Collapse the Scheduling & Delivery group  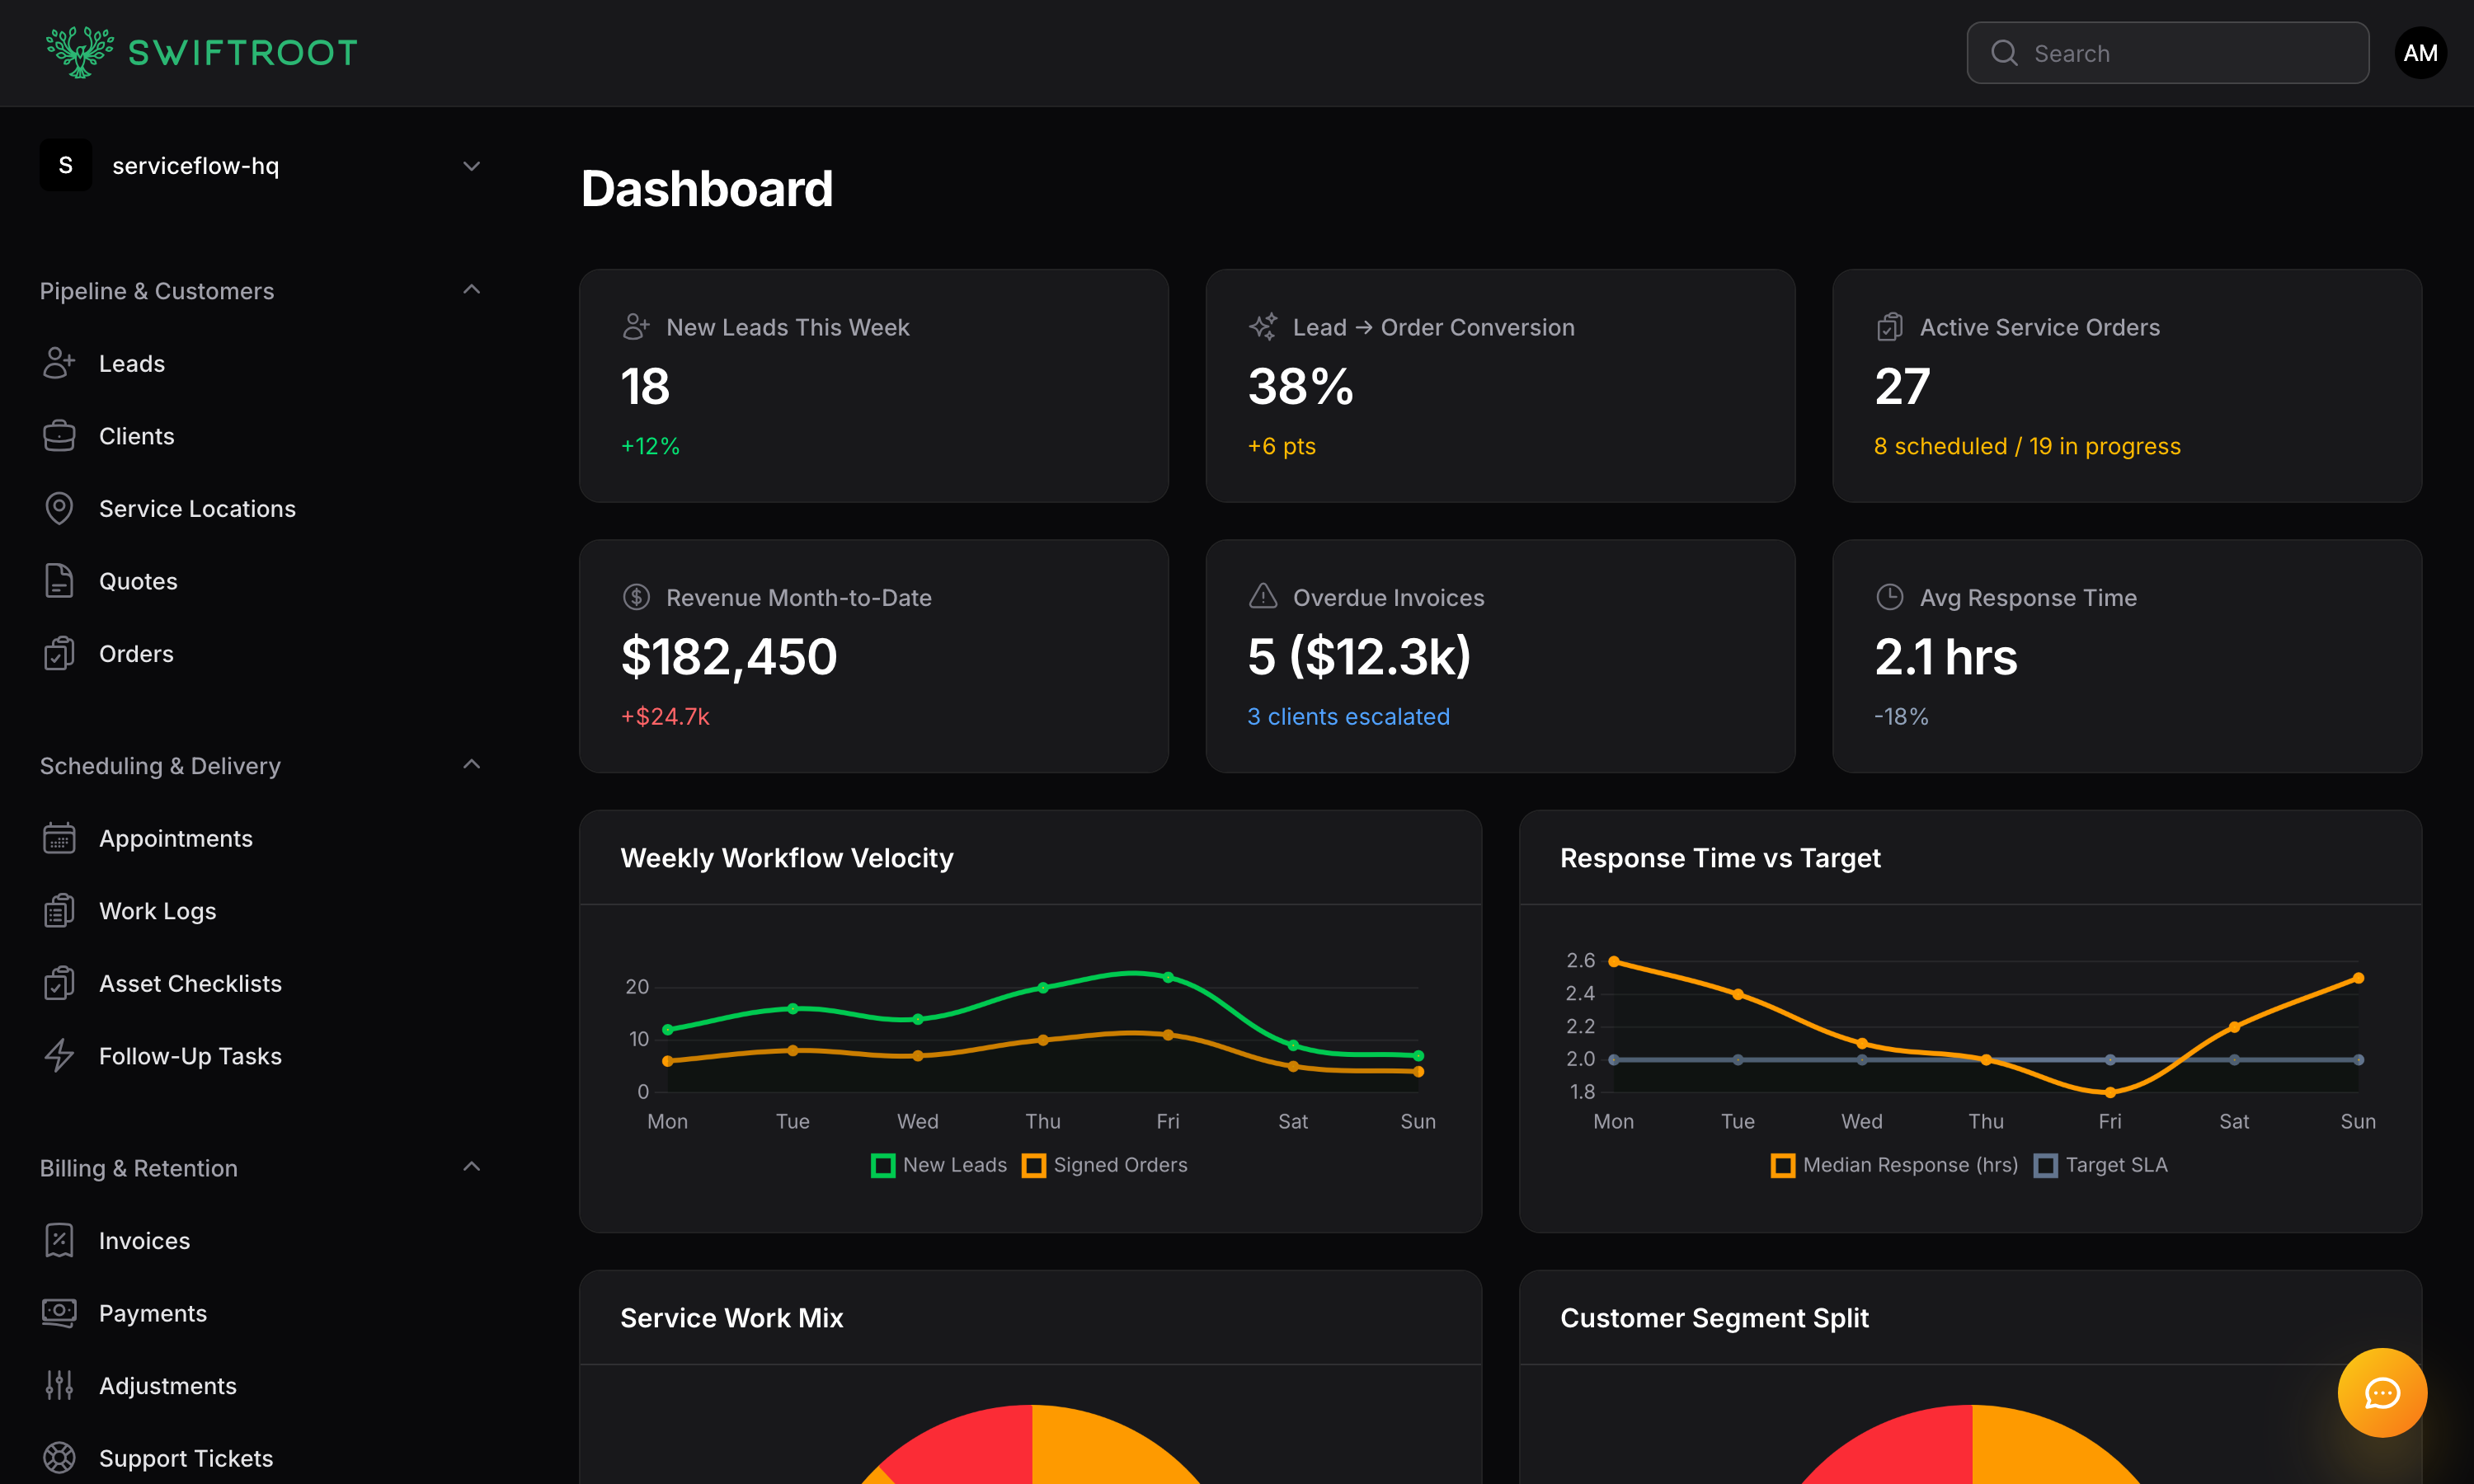(471, 763)
